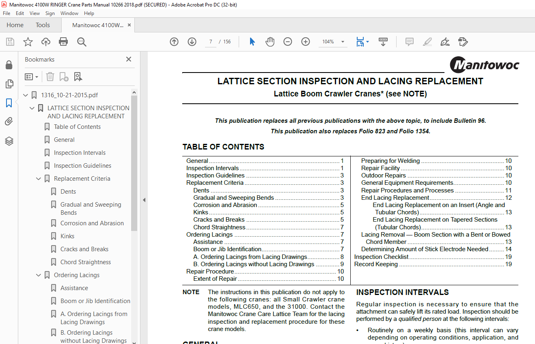This screenshot has height=344, width=535.
Task: Toggle the bookmarks panel sidebar icon
Action: 9,103
